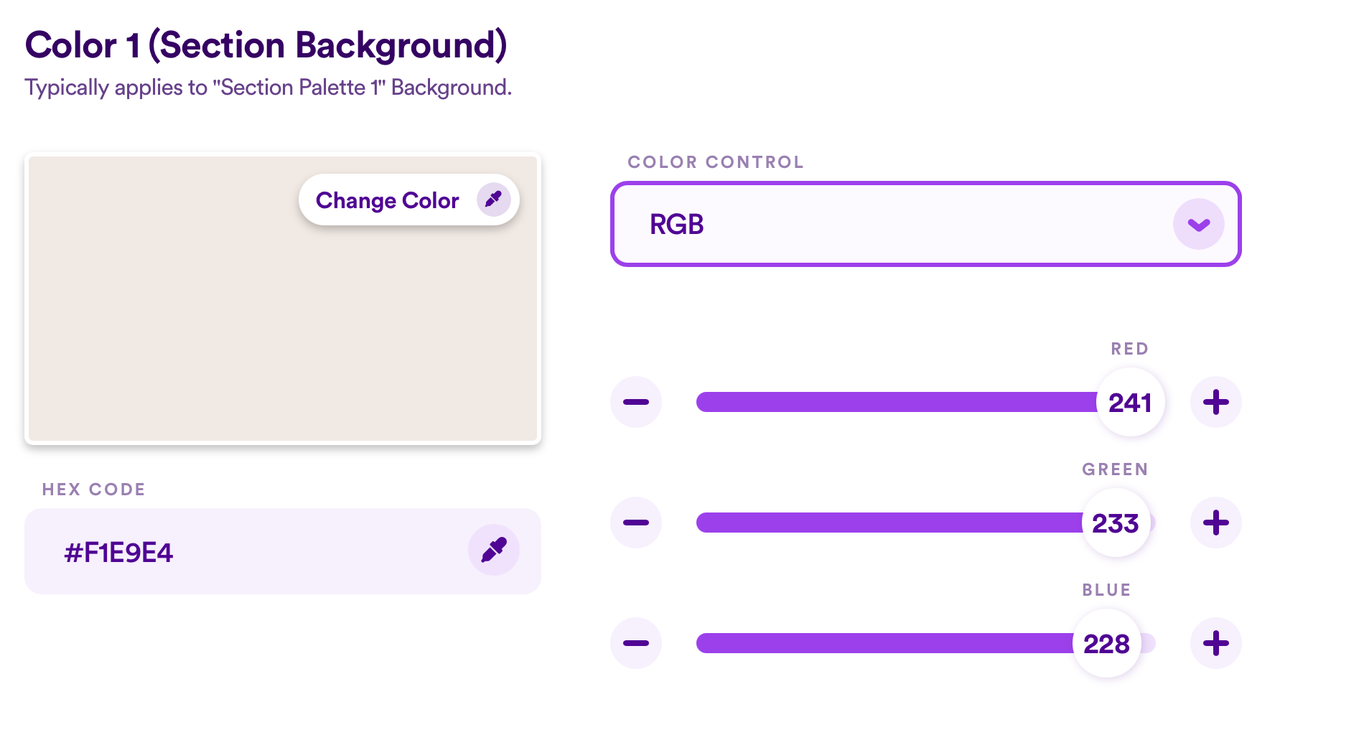Click the Red slider handle showing 241
This screenshot has height=735, width=1364.
[1130, 402]
